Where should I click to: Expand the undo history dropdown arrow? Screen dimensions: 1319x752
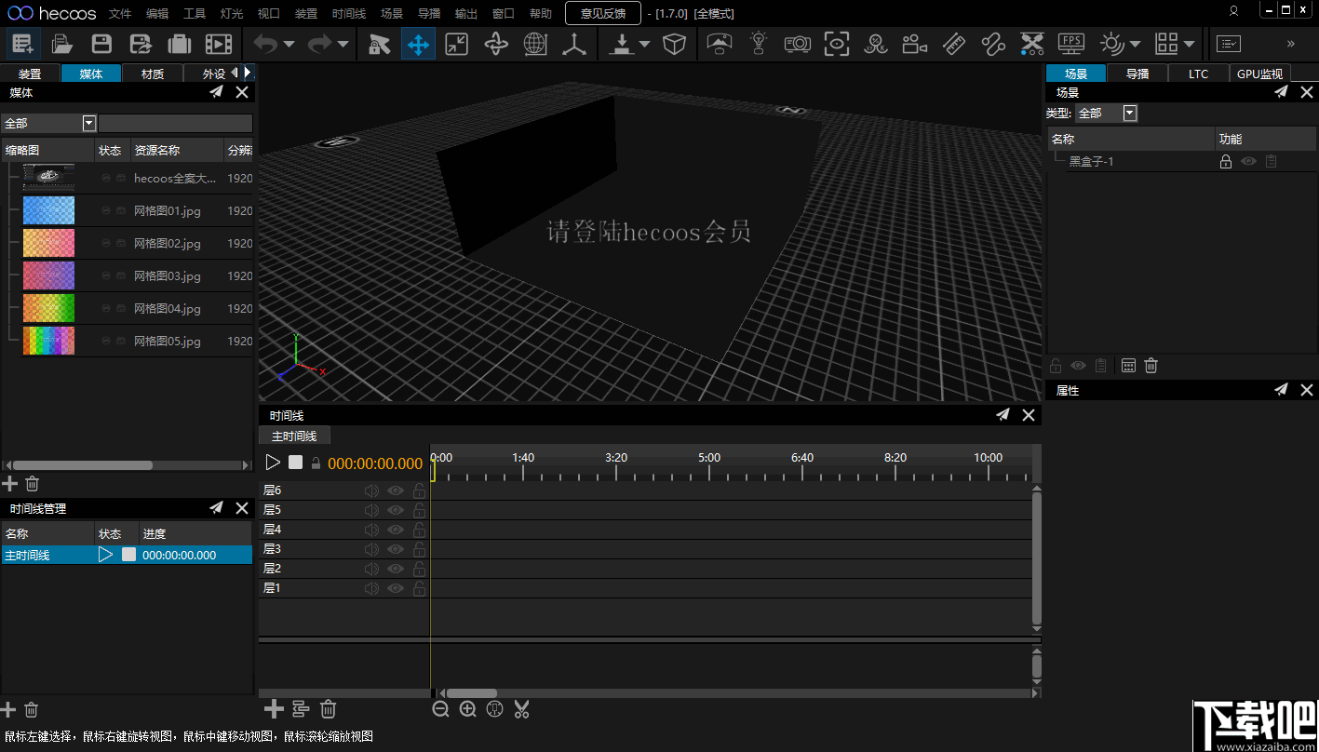[x=289, y=44]
